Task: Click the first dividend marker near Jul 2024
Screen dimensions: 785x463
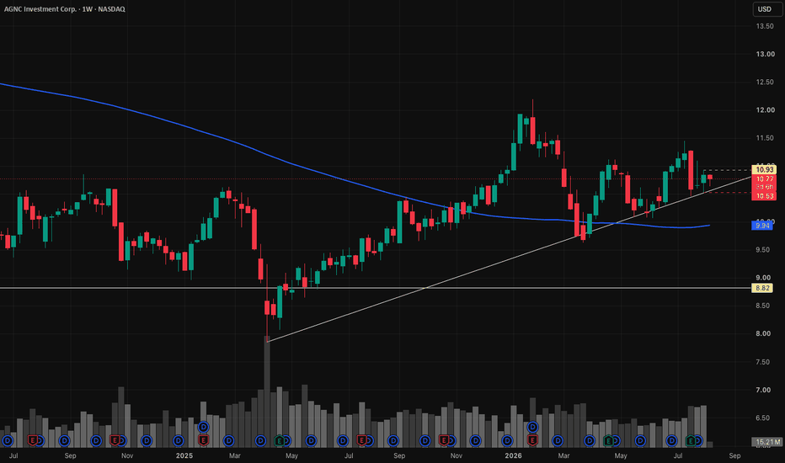Action: pyautogui.click(x=8, y=441)
